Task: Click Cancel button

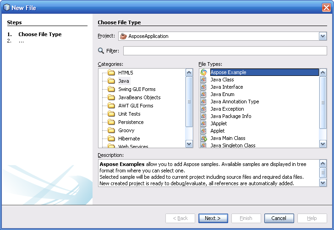Action: click(x=279, y=218)
